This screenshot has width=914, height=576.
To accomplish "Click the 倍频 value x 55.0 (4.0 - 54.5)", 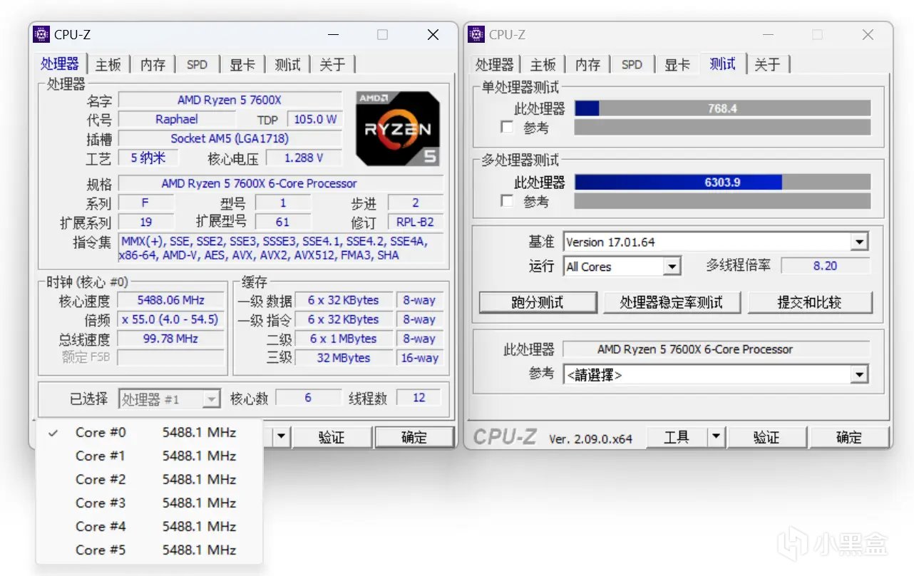I will (170, 319).
